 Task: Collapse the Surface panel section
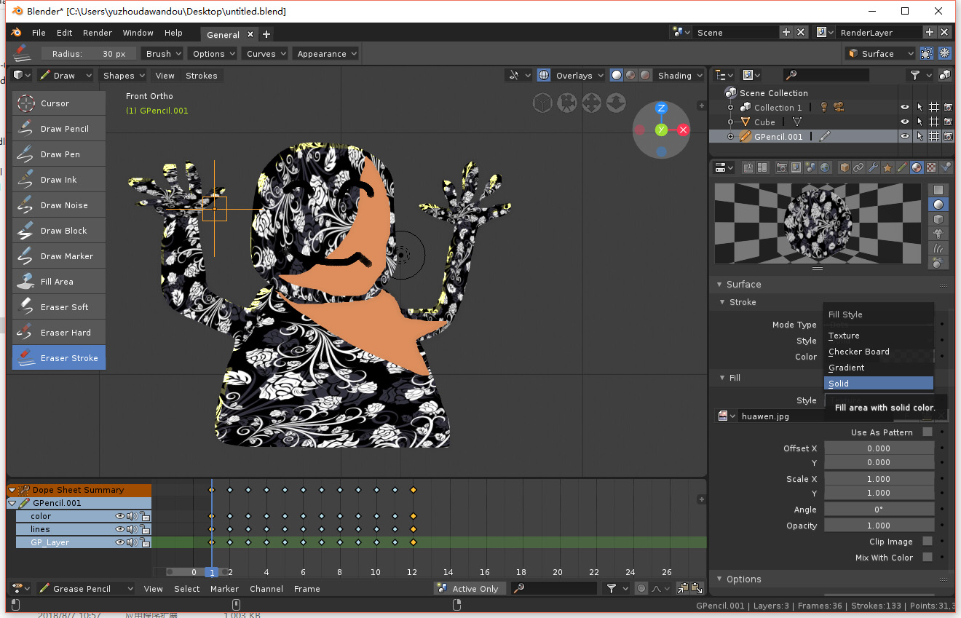743,285
